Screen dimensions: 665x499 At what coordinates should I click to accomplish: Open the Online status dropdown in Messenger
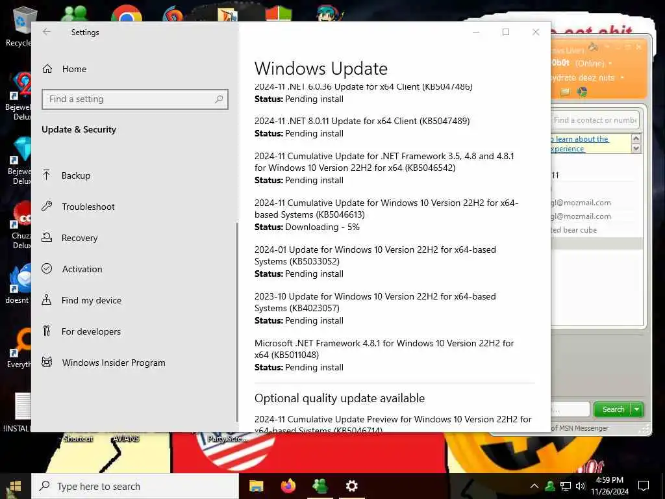[610, 63]
